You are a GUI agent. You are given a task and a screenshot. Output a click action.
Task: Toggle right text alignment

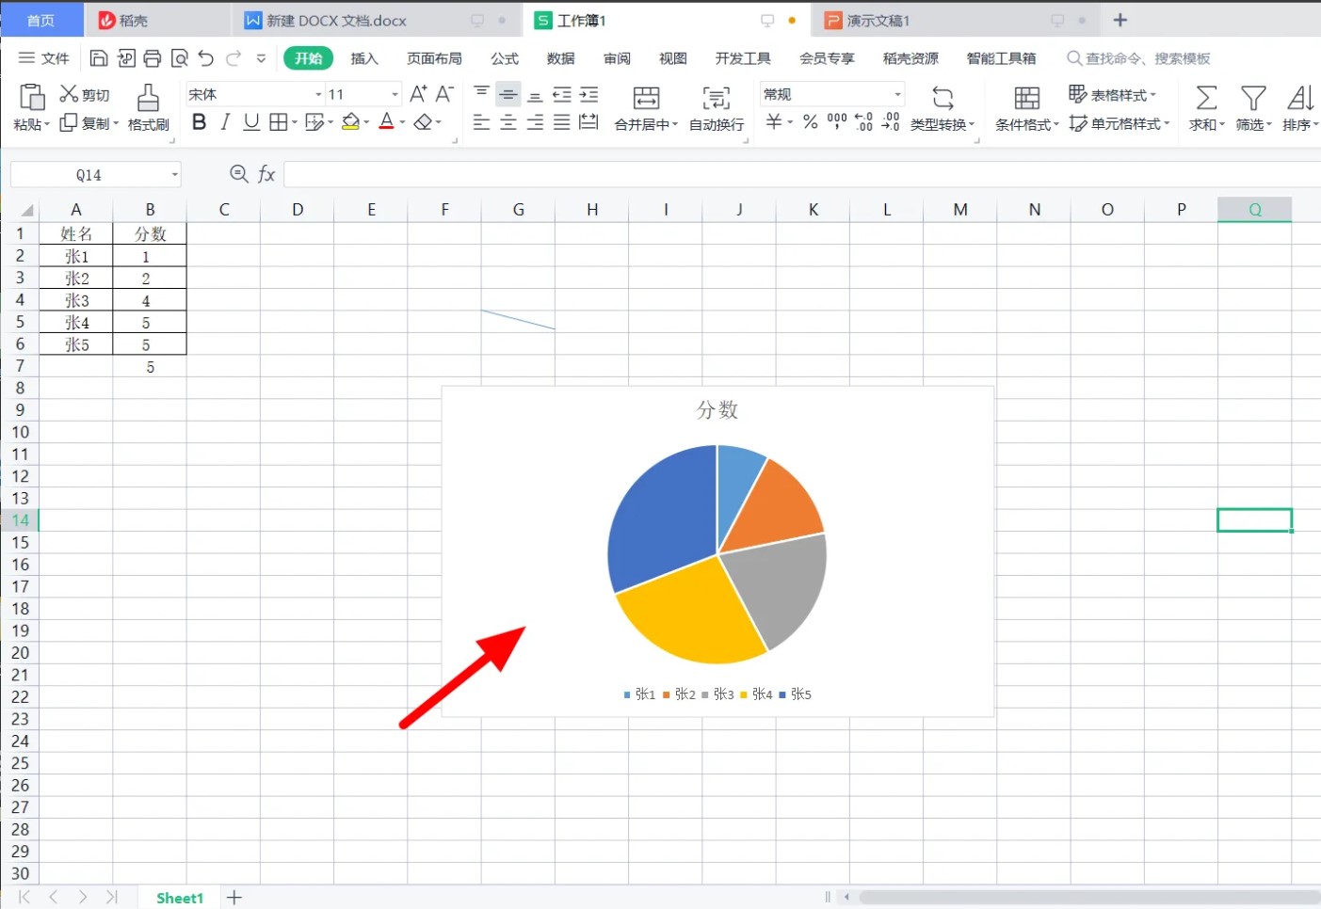535,122
